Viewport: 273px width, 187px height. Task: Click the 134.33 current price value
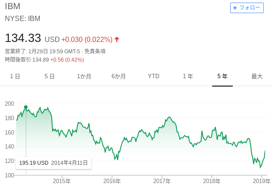coord(23,38)
